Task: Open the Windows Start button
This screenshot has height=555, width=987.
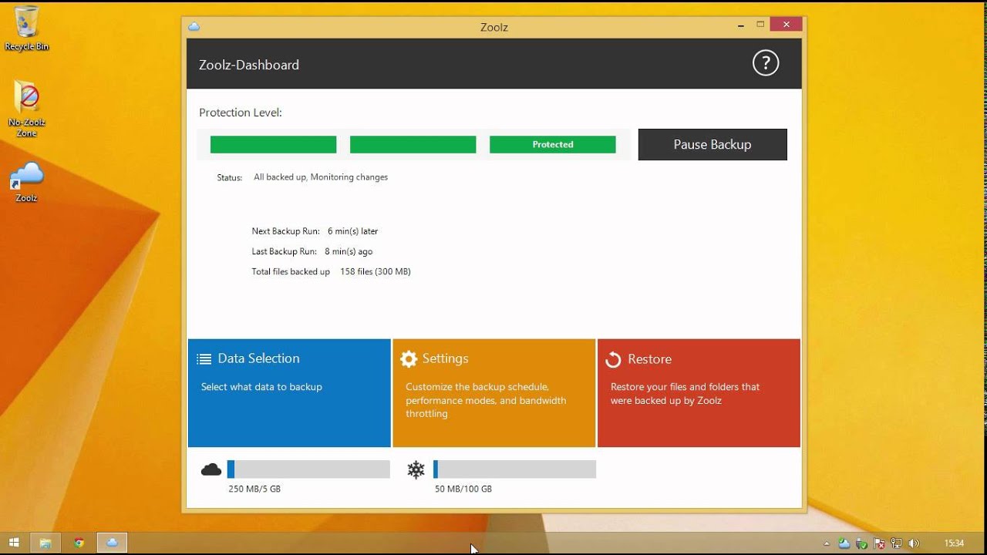Action: click(x=13, y=543)
